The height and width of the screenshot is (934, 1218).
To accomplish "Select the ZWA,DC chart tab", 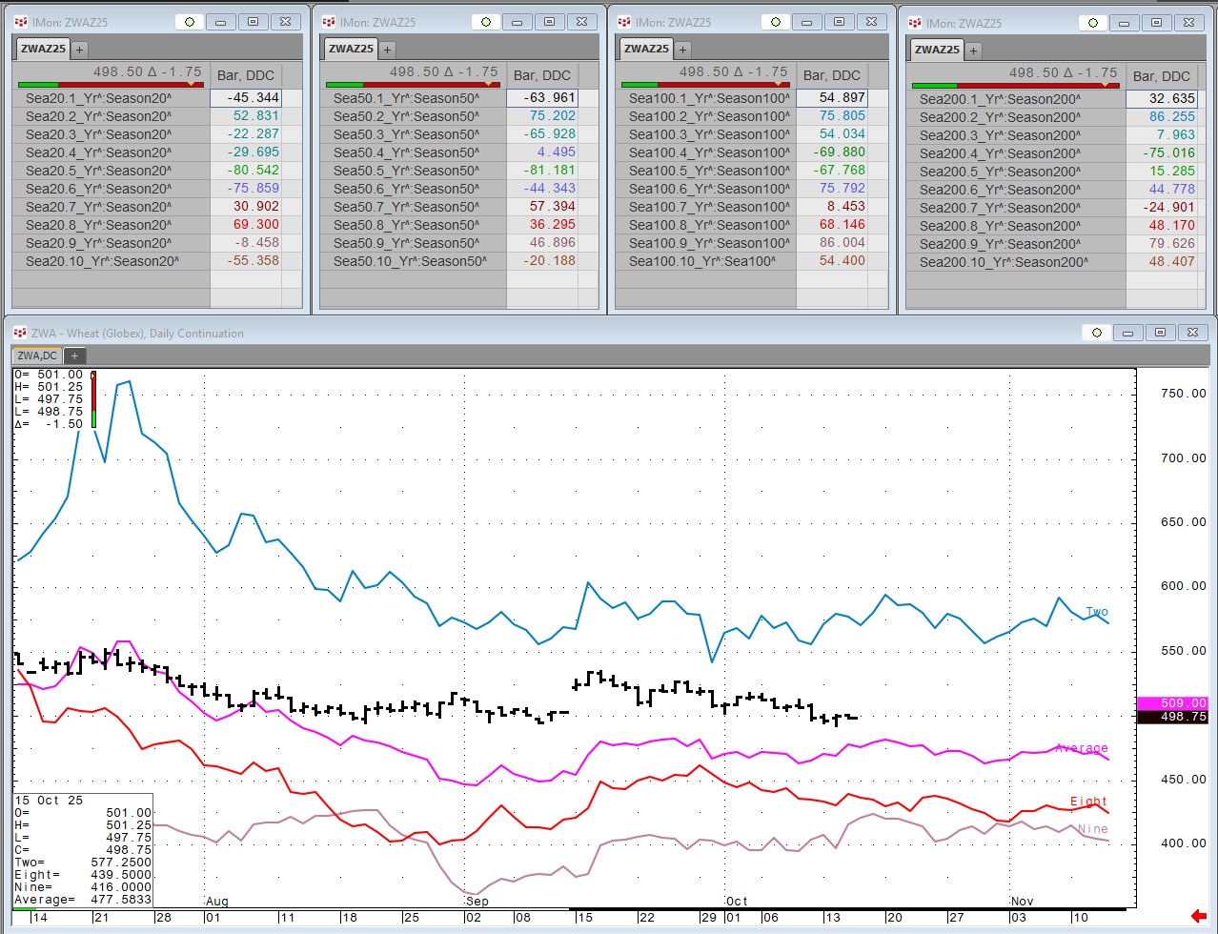I will point(37,355).
